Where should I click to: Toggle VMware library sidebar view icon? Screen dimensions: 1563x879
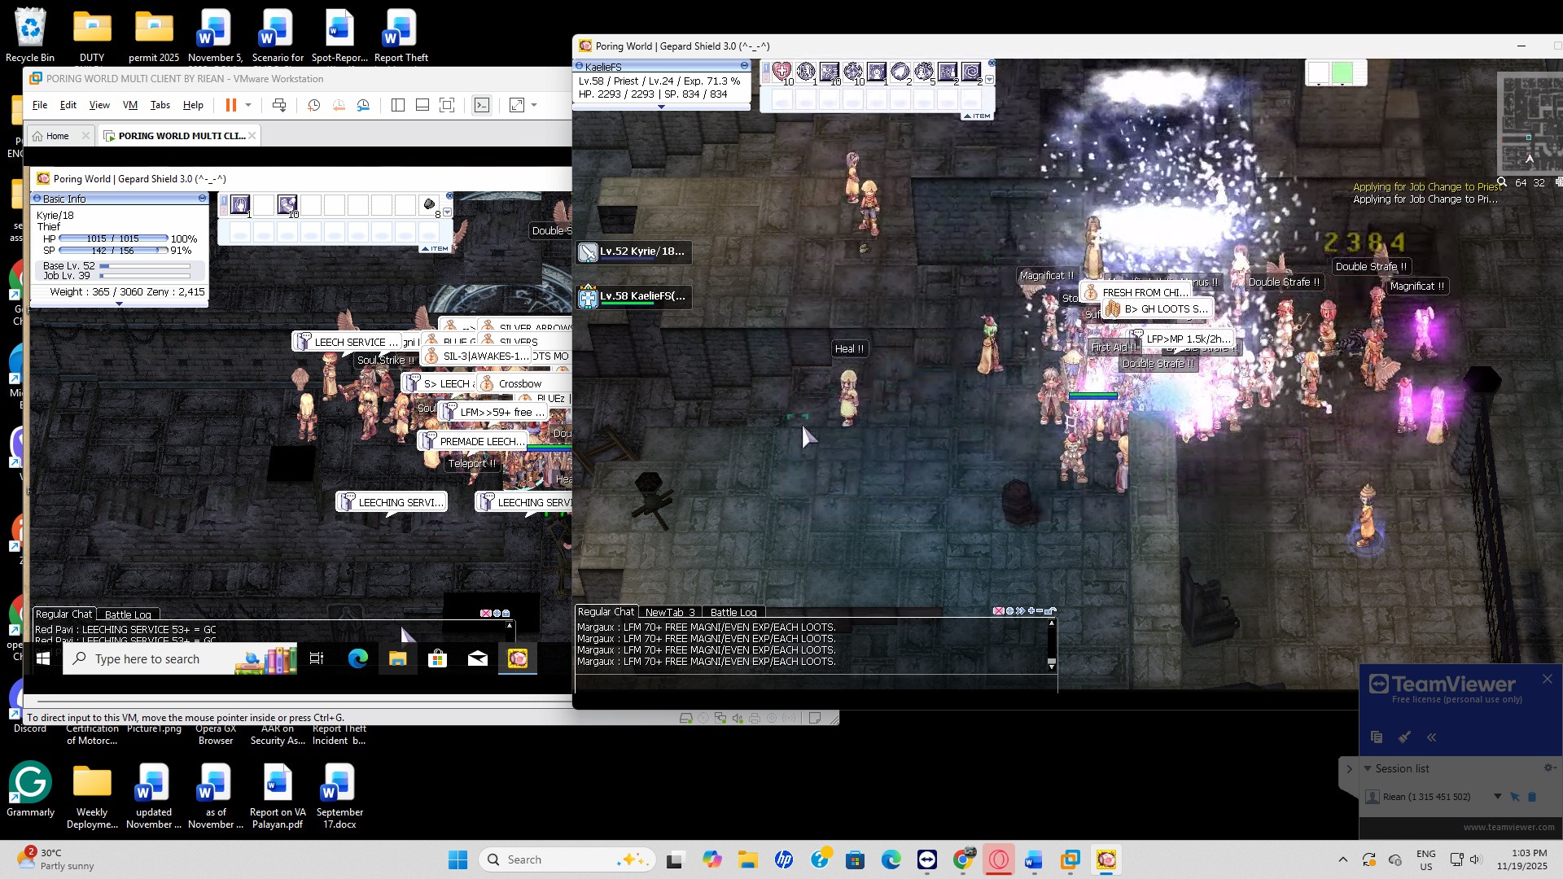click(x=398, y=105)
